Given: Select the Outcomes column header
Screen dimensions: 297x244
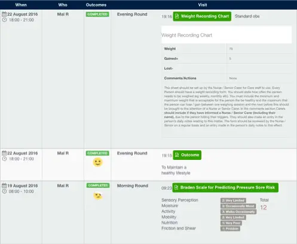Looking at the screenshot, I should tap(96, 5).
